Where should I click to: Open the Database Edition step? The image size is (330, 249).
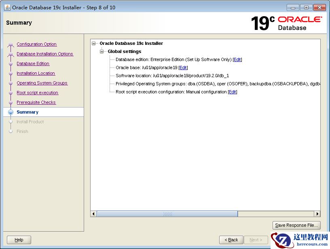(x=33, y=63)
